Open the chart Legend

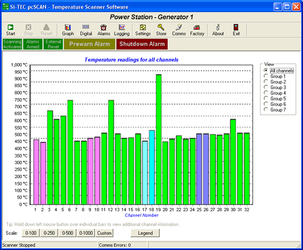[145, 233]
